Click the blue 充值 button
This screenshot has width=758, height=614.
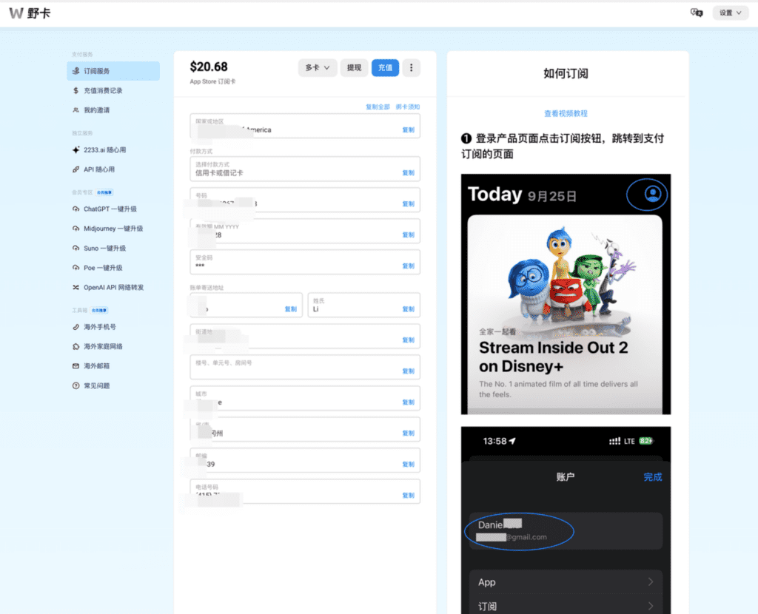(x=385, y=67)
